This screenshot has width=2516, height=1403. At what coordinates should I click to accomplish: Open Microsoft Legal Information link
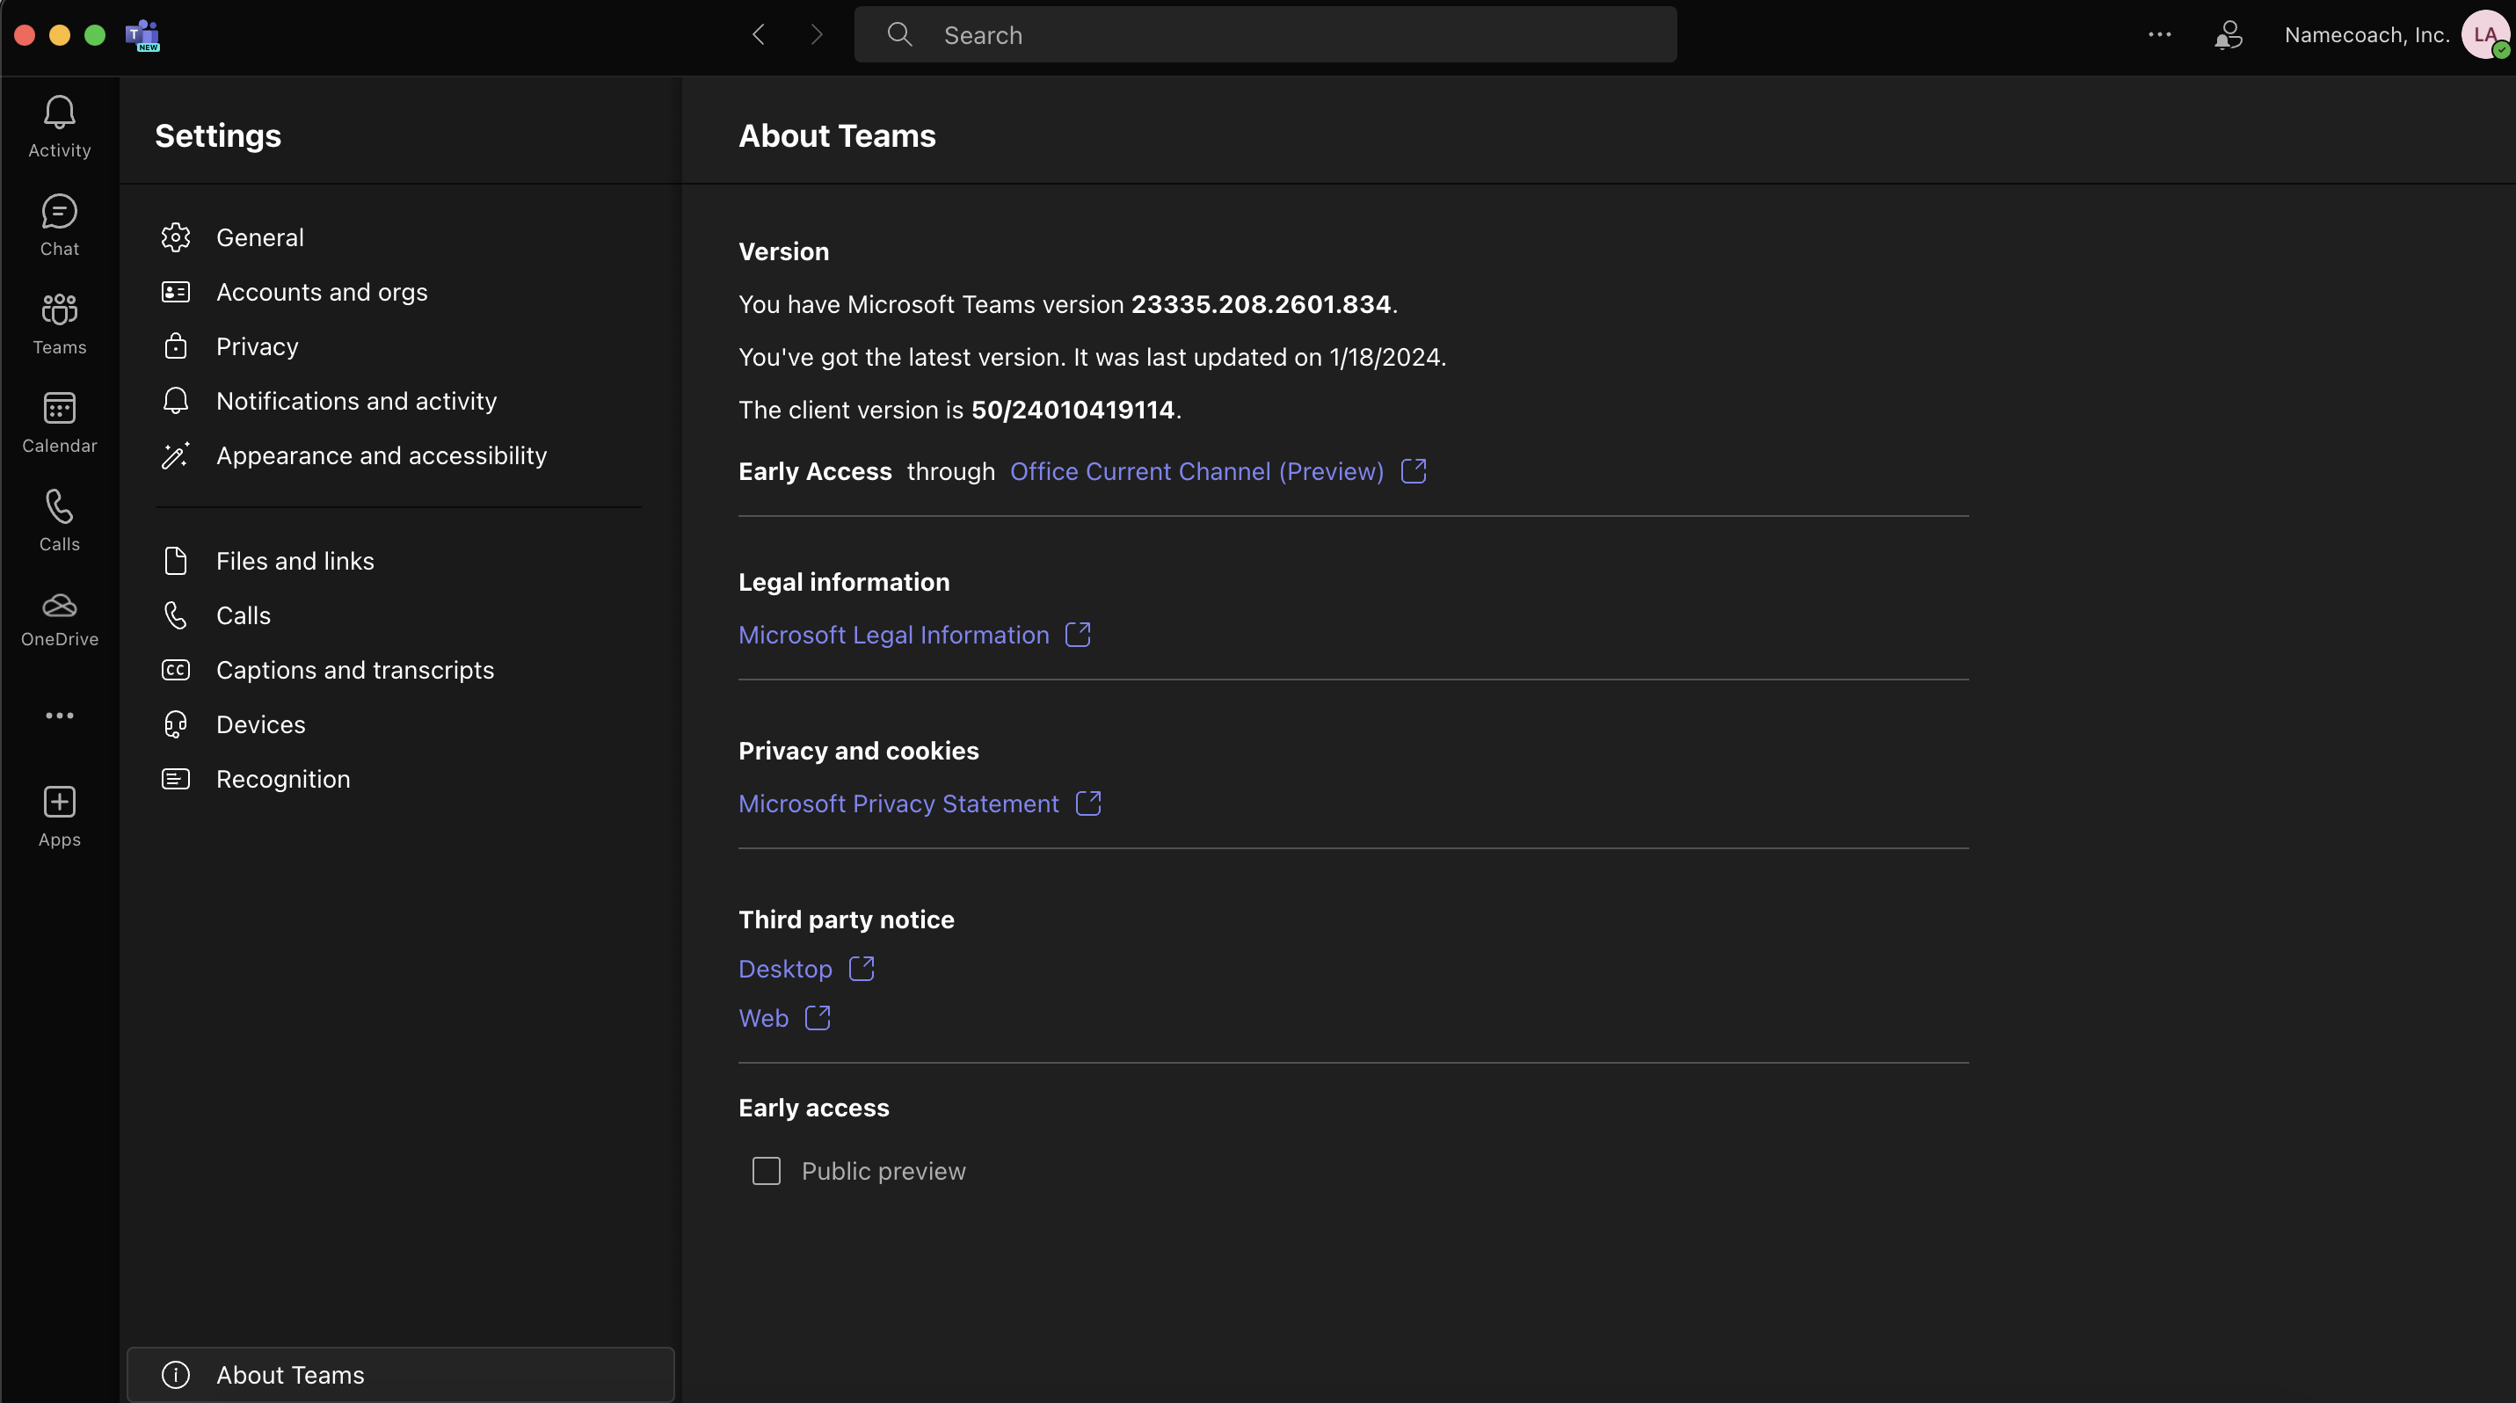(894, 635)
